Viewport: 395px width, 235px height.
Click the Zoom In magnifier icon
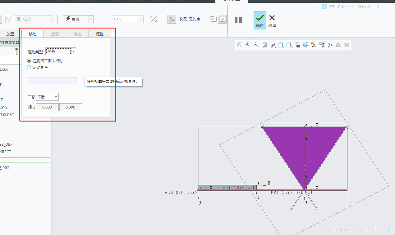(248, 45)
